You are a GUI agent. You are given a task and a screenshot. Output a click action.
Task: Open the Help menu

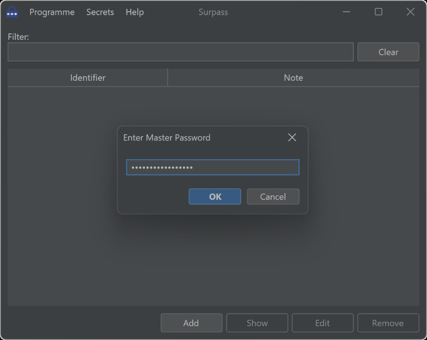click(x=134, y=12)
